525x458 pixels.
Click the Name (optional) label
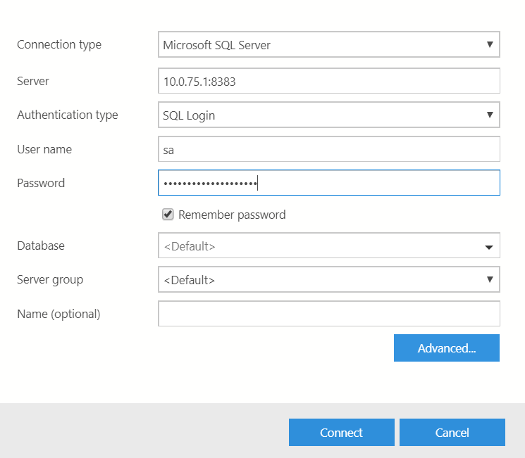pyautogui.click(x=58, y=314)
